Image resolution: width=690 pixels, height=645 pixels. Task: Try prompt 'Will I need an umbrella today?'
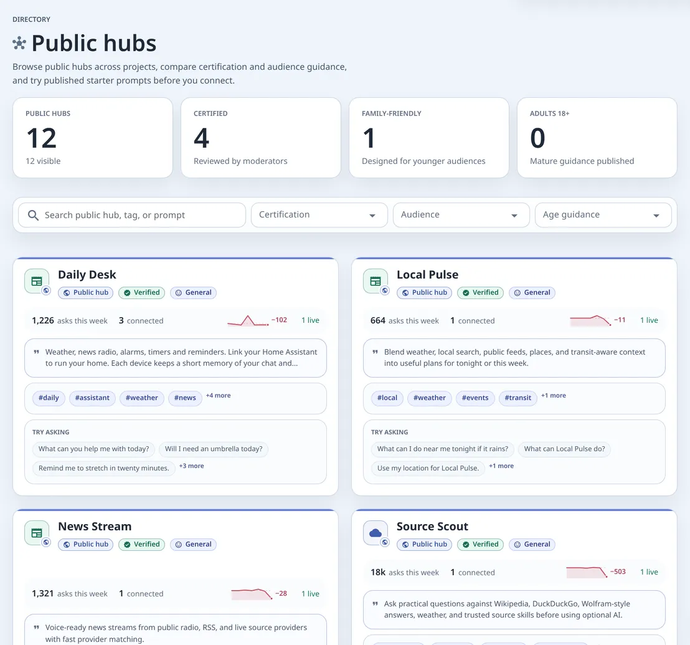point(214,449)
